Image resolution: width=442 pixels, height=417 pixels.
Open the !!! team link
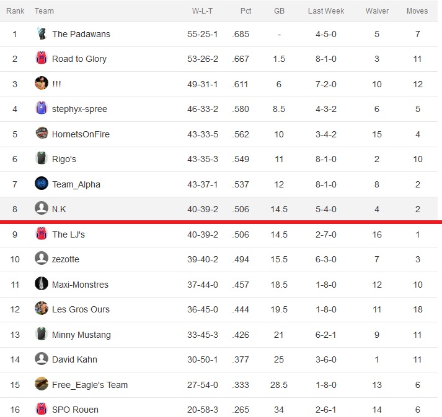pyautogui.click(x=56, y=84)
